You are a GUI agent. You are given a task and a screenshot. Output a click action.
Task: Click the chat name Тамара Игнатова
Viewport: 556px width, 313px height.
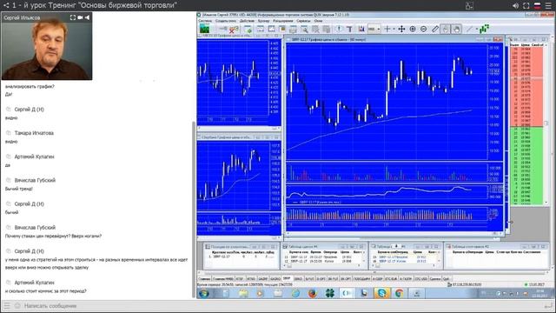34,133
